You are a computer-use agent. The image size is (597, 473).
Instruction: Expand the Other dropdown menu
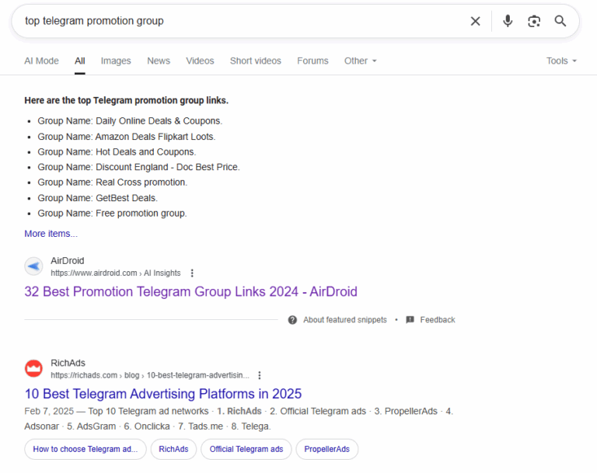360,61
